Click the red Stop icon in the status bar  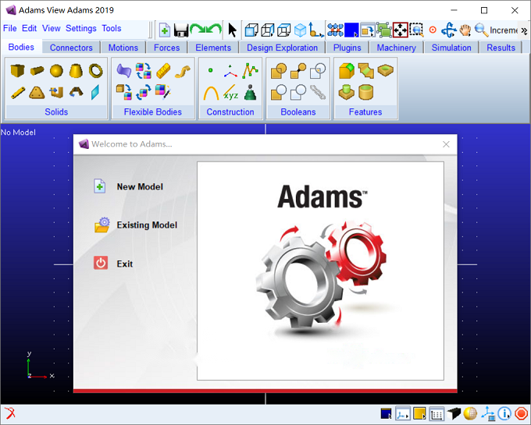521,413
